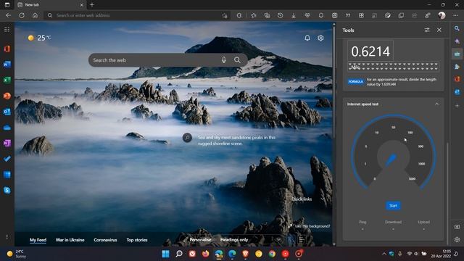Switch feed to list view icon
This screenshot has height=261, width=464.
click(x=302, y=240)
